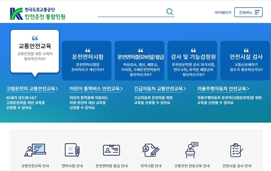Go to 마이페이지

pos(223,12)
